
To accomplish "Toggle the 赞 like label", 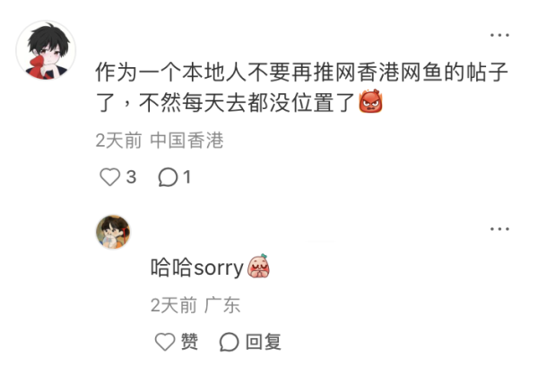I will tap(189, 342).
